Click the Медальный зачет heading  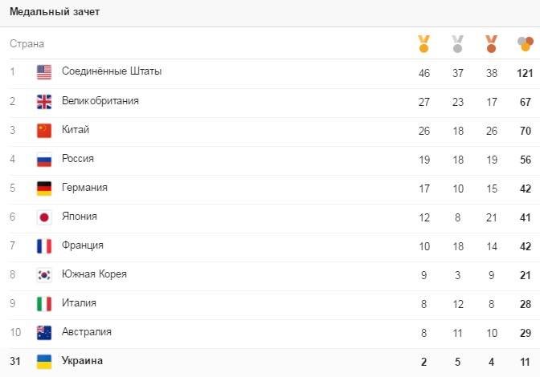point(55,12)
